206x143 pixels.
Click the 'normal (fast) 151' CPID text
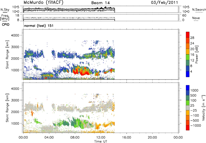39,26
